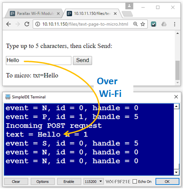Click the Hello text input field
Image resolution: width=183 pixels, height=189 pixels.
click(38, 60)
